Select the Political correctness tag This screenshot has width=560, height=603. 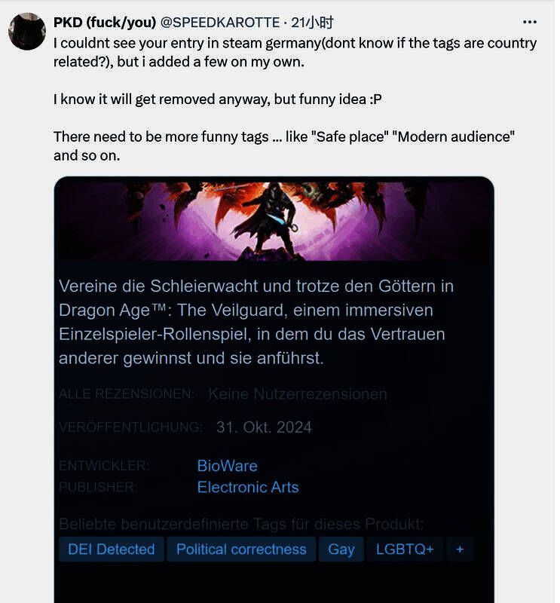coord(241,549)
